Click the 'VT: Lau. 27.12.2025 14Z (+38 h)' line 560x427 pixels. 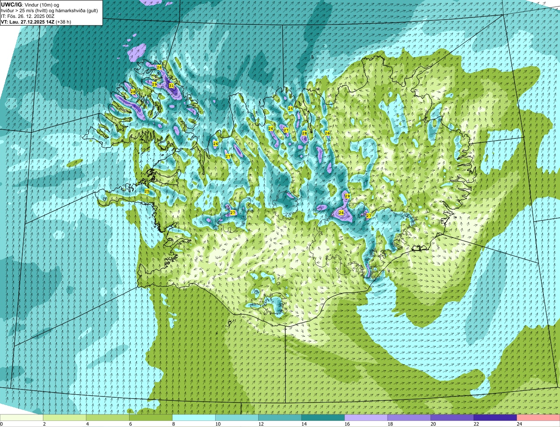[36, 22]
